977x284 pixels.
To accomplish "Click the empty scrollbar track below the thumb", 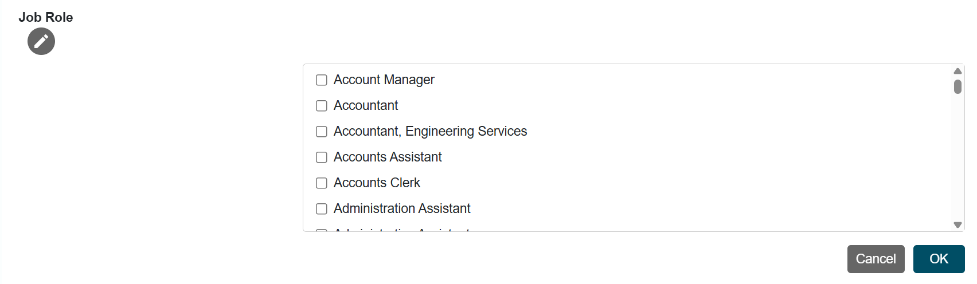I will [958, 157].
